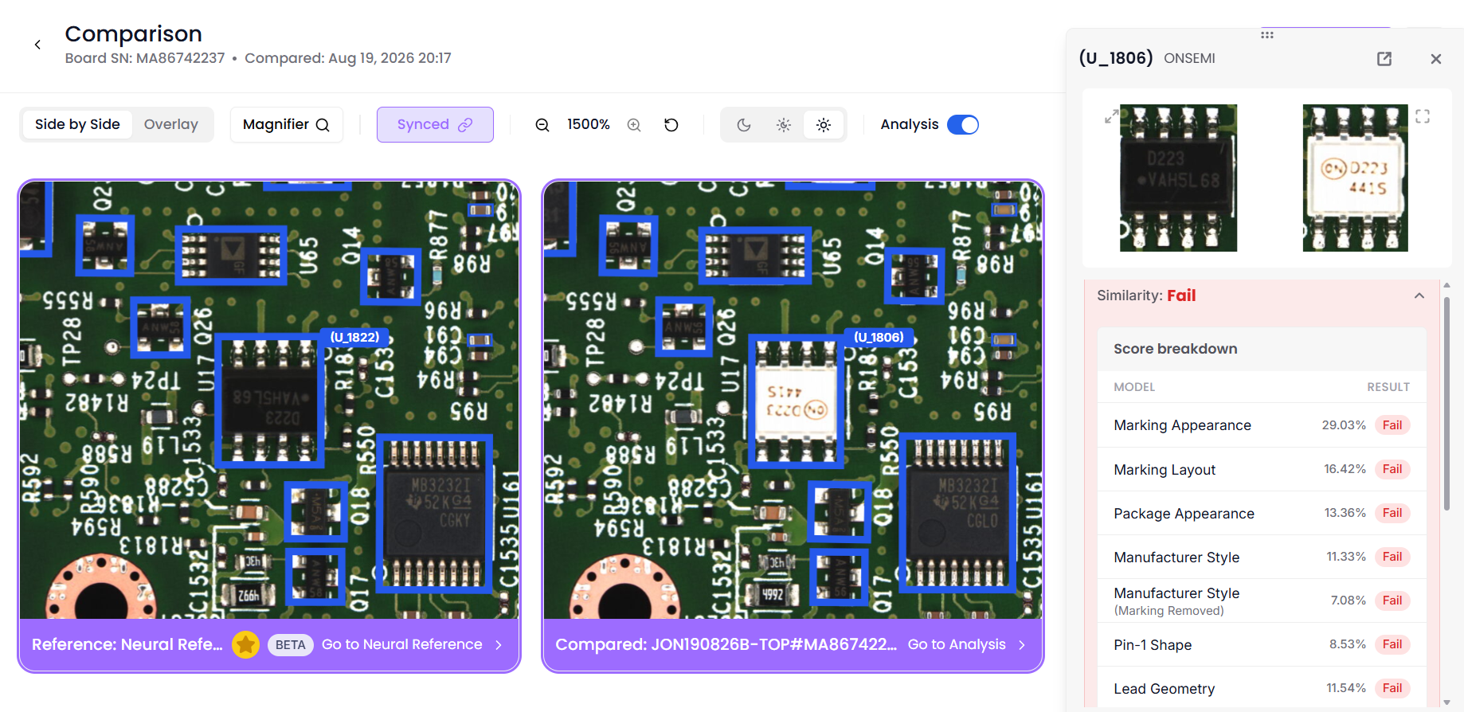Grab the panel drag handle dots
This screenshot has height=712, width=1464.
point(1267,35)
